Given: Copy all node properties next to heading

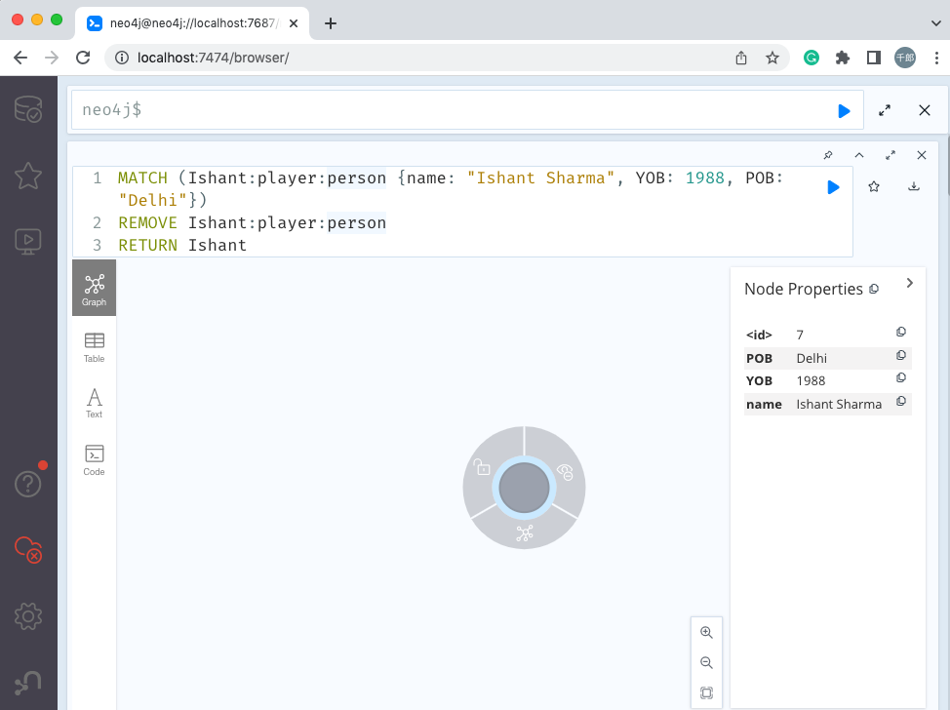Looking at the screenshot, I should pos(874,289).
